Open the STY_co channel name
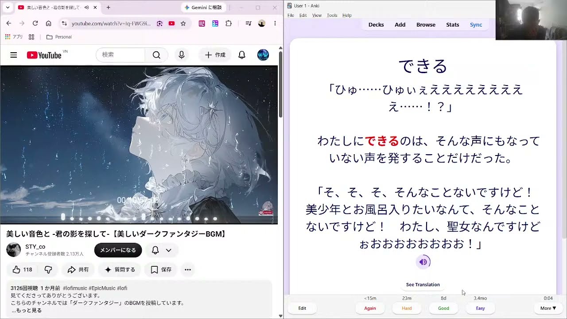Screen dimensions: 567x319 (35, 247)
